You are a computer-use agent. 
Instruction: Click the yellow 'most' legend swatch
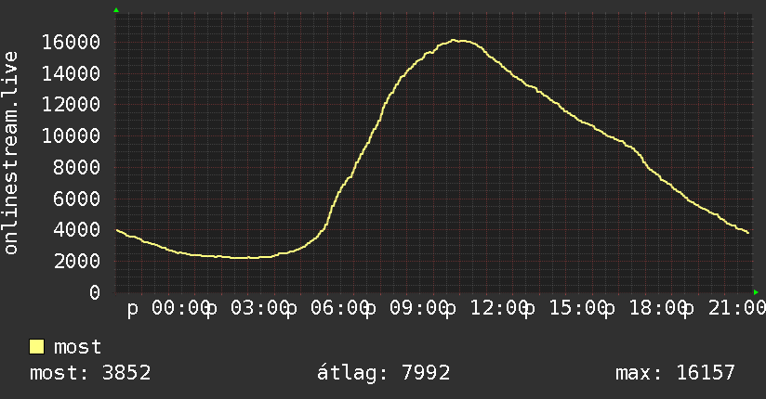pos(36,347)
